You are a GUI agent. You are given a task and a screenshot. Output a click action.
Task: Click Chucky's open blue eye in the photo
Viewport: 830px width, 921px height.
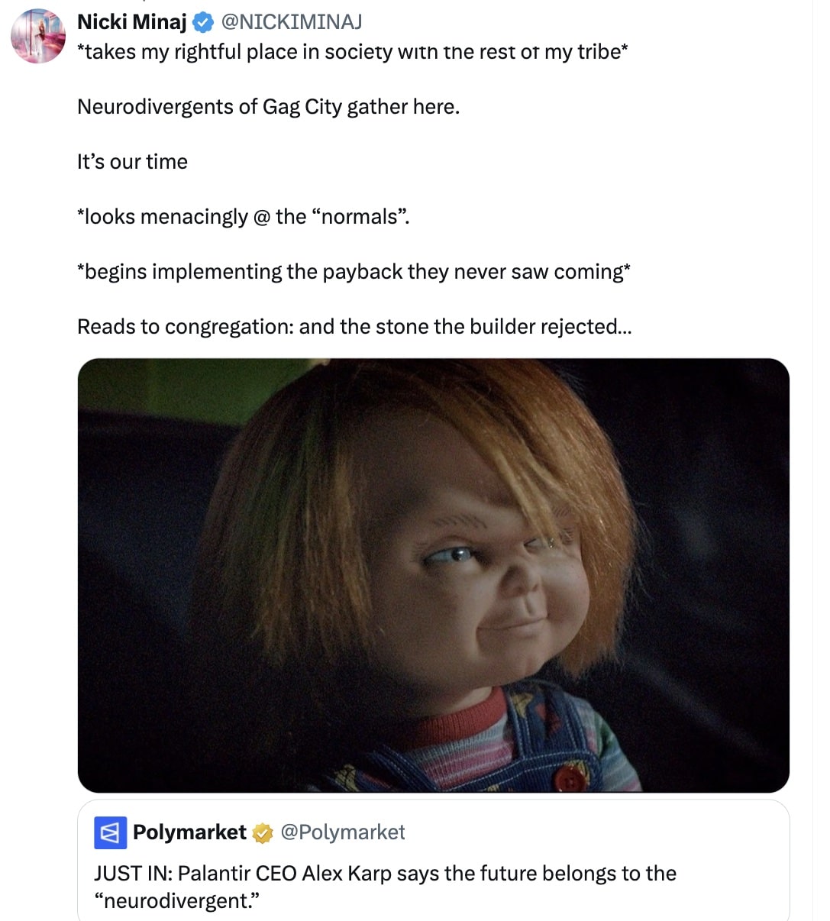pyautogui.click(x=449, y=554)
